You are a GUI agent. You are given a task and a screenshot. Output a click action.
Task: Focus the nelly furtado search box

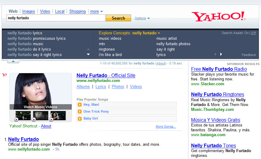[x=56, y=18]
